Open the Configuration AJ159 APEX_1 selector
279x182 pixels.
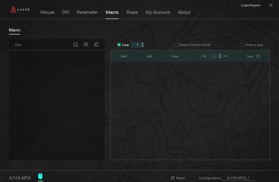point(238,178)
